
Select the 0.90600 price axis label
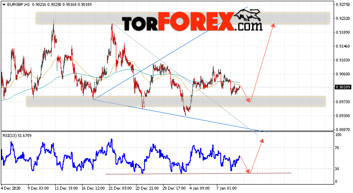pyautogui.click(x=343, y=74)
